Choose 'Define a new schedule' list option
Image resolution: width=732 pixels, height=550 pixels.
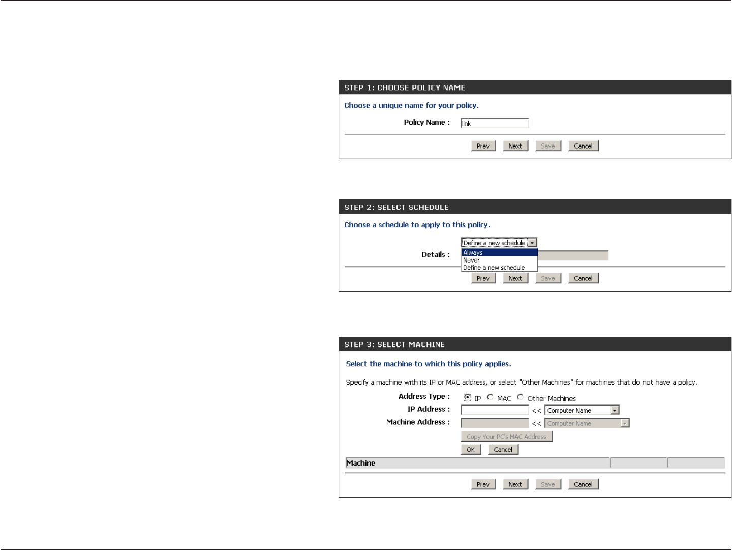(x=499, y=268)
